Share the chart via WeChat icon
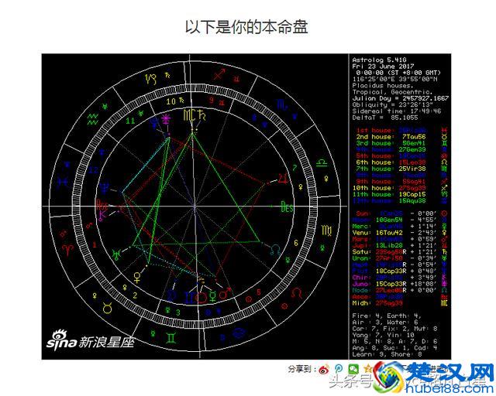496x396 pixels. click(x=353, y=369)
